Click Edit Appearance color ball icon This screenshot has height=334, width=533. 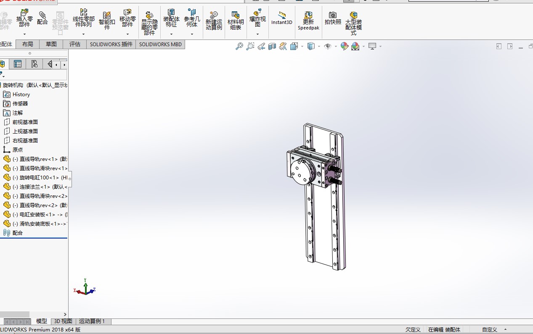point(345,46)
